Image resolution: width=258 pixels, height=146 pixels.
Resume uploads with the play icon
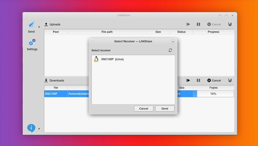pyautogui.click(x=188, y=24)
